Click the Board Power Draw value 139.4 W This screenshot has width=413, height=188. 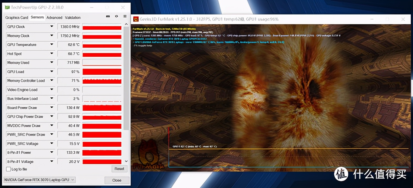69,108
